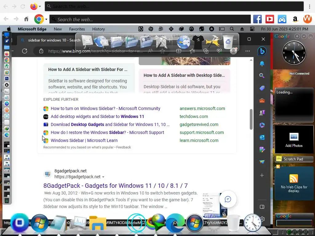The image size is (315, 236).
Task: Click the top Search the web field
Action: click(174, 6)
